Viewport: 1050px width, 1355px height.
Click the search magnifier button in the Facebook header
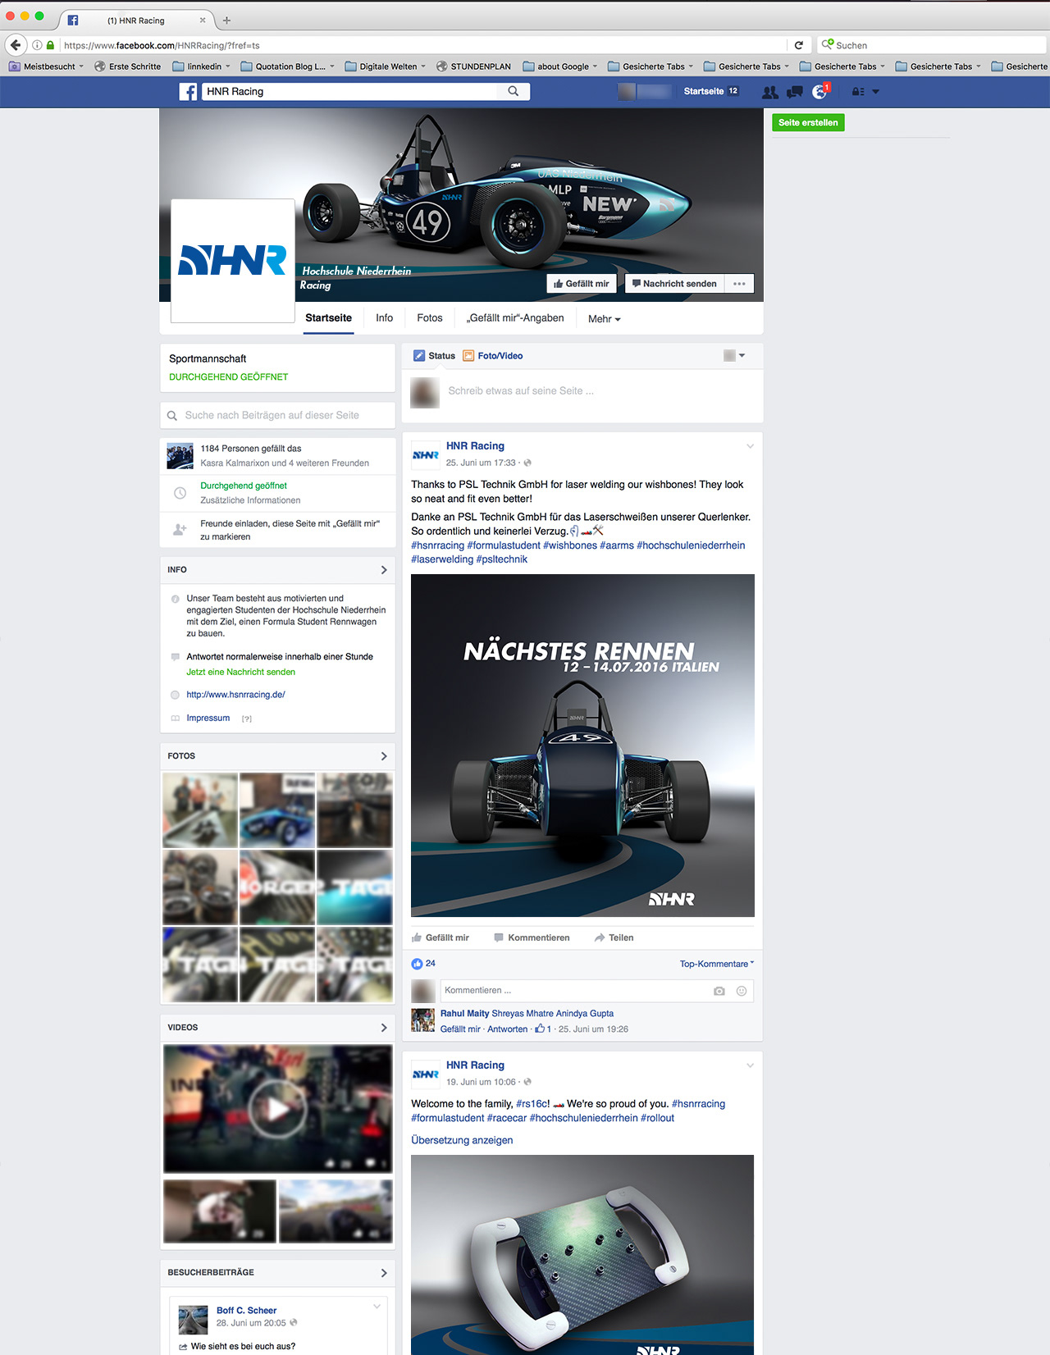point(514,91)
